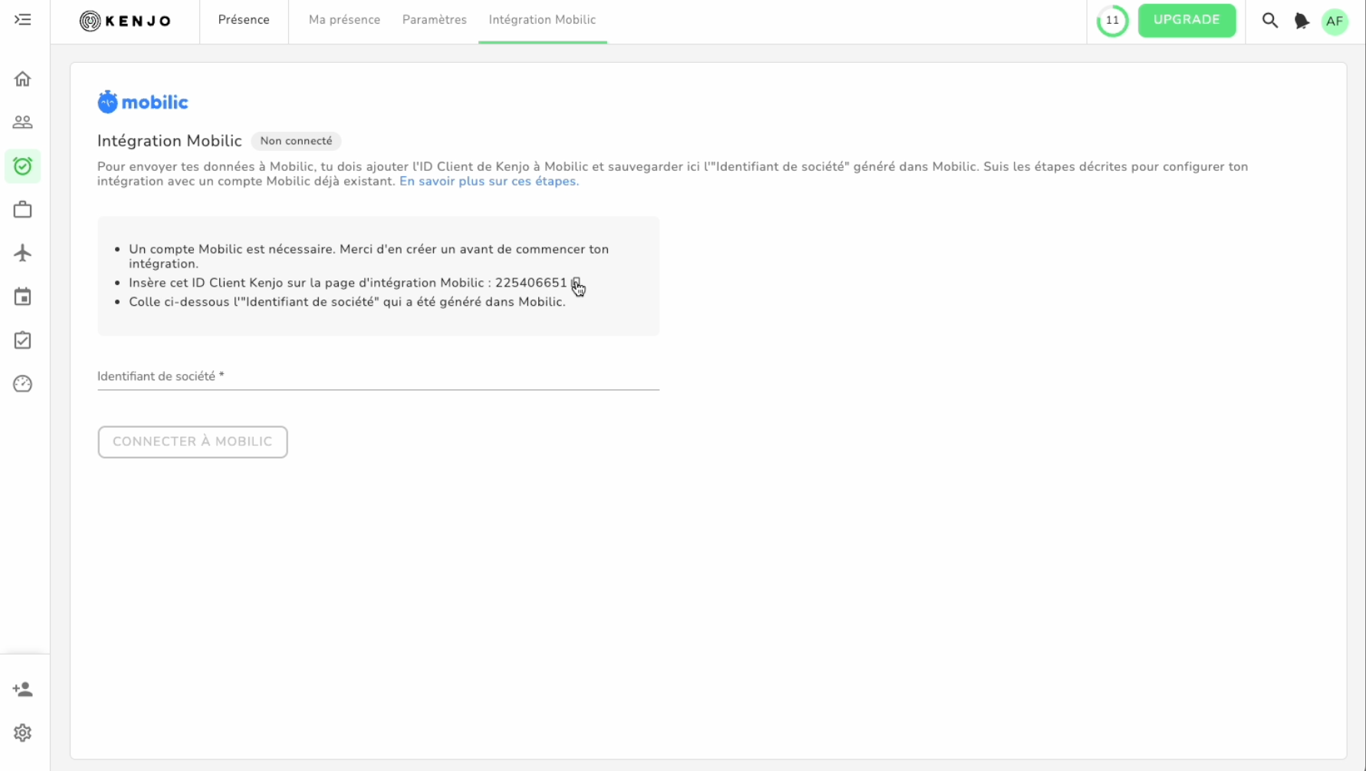Select the Intégration Mobilic tab

[x=543, y=20]
